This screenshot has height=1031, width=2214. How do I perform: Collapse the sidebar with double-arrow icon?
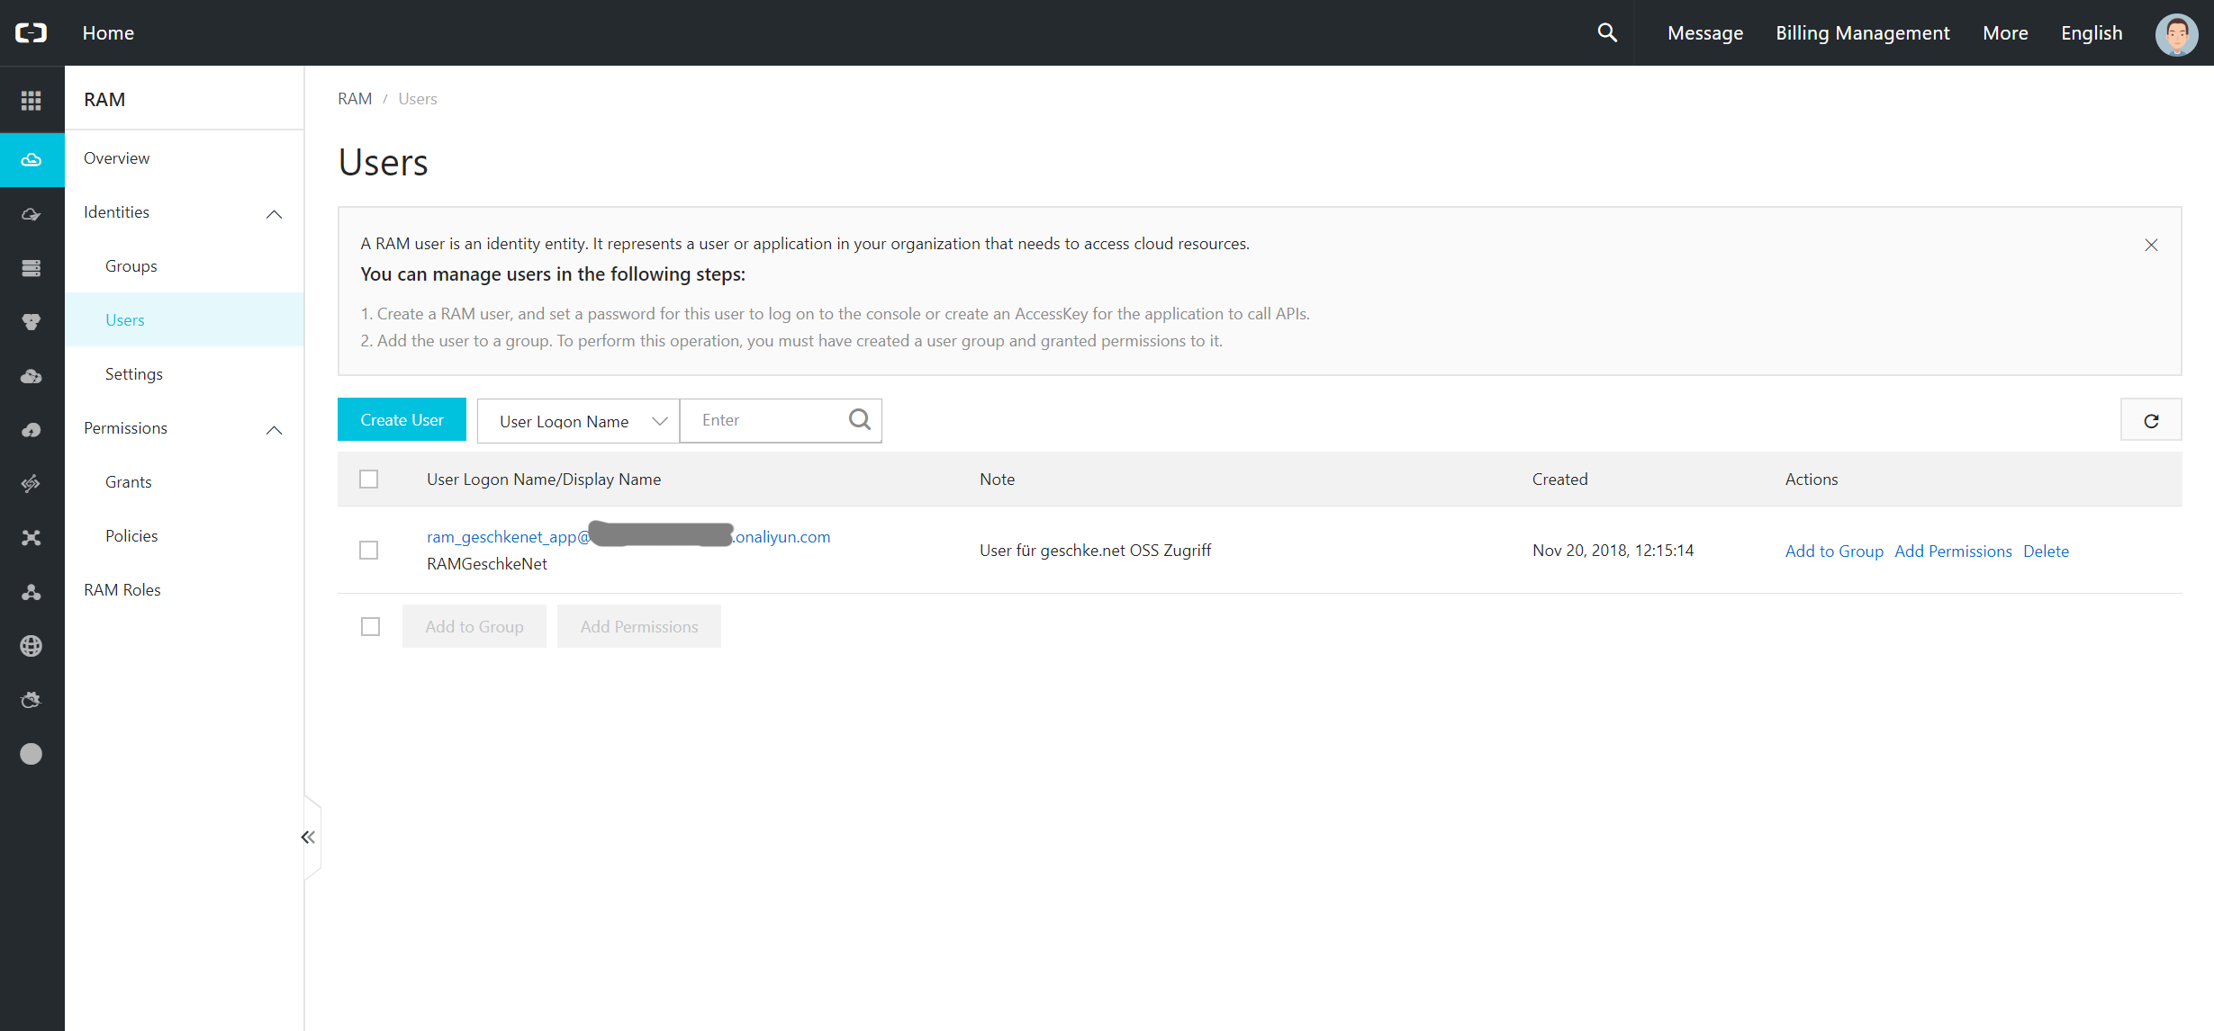(x=308, y=838)
